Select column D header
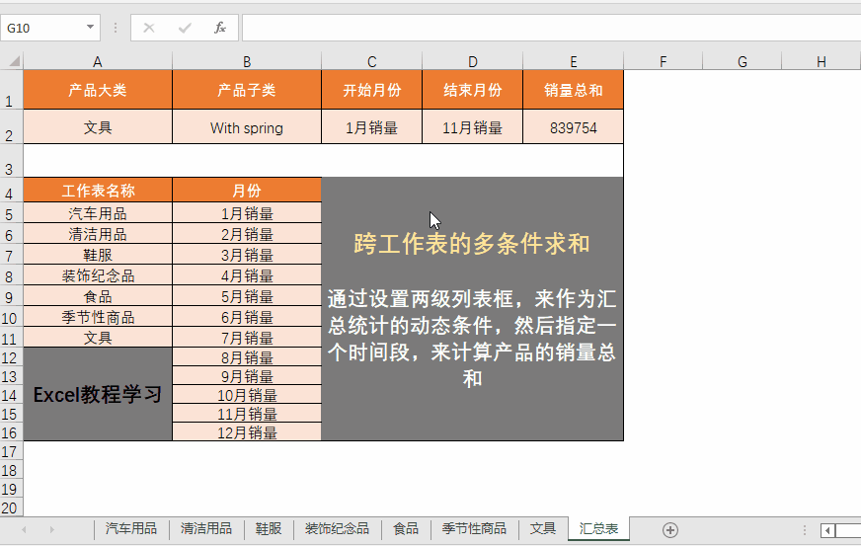 (472, 61)
